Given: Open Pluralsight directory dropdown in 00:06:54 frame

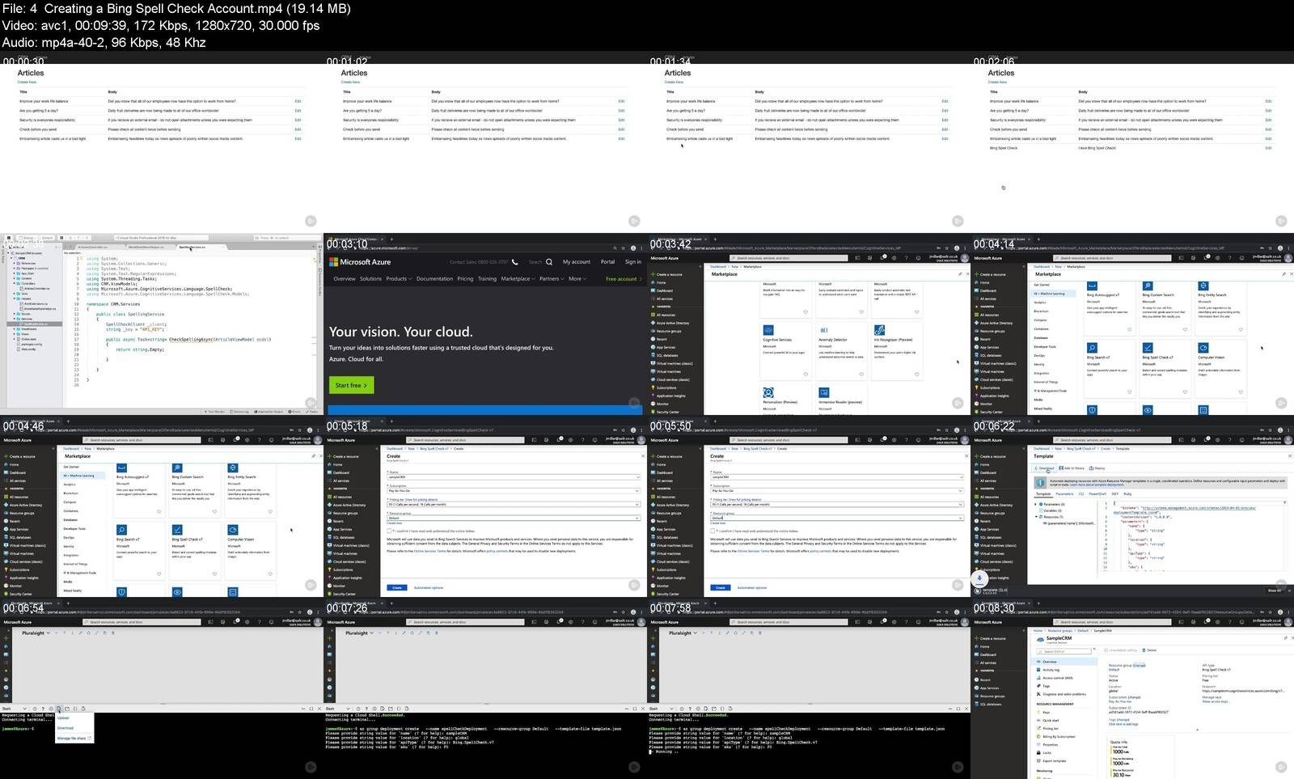Looking at the screenshot, I should click(x=37, y=633).
